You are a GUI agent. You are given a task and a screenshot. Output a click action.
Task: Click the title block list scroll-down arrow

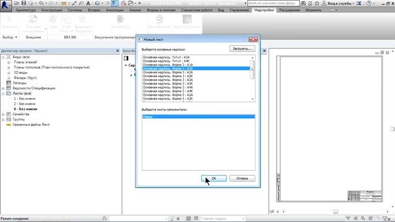pyautogui.click(x=252, y=99)
